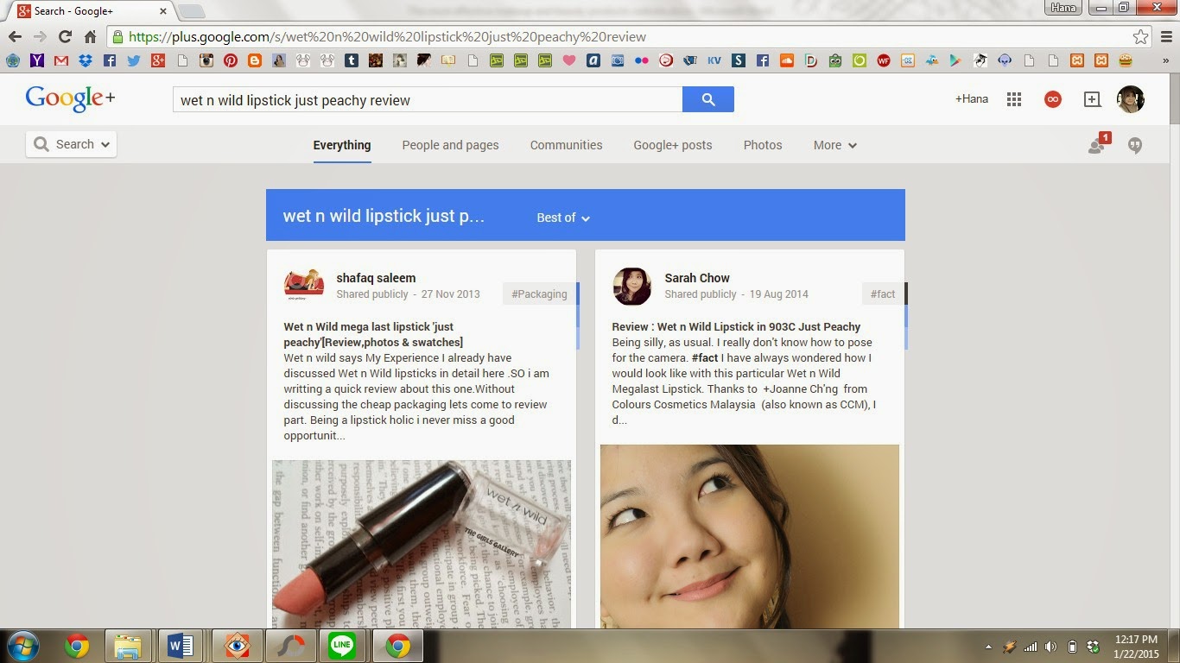The image size is (1180, 663).
Task: Open the people notification icon with badge
Action: point(1098,144)
